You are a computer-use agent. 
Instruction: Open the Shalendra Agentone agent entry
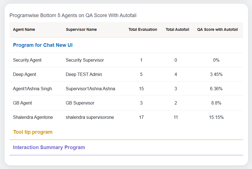[x=33, y=117]
